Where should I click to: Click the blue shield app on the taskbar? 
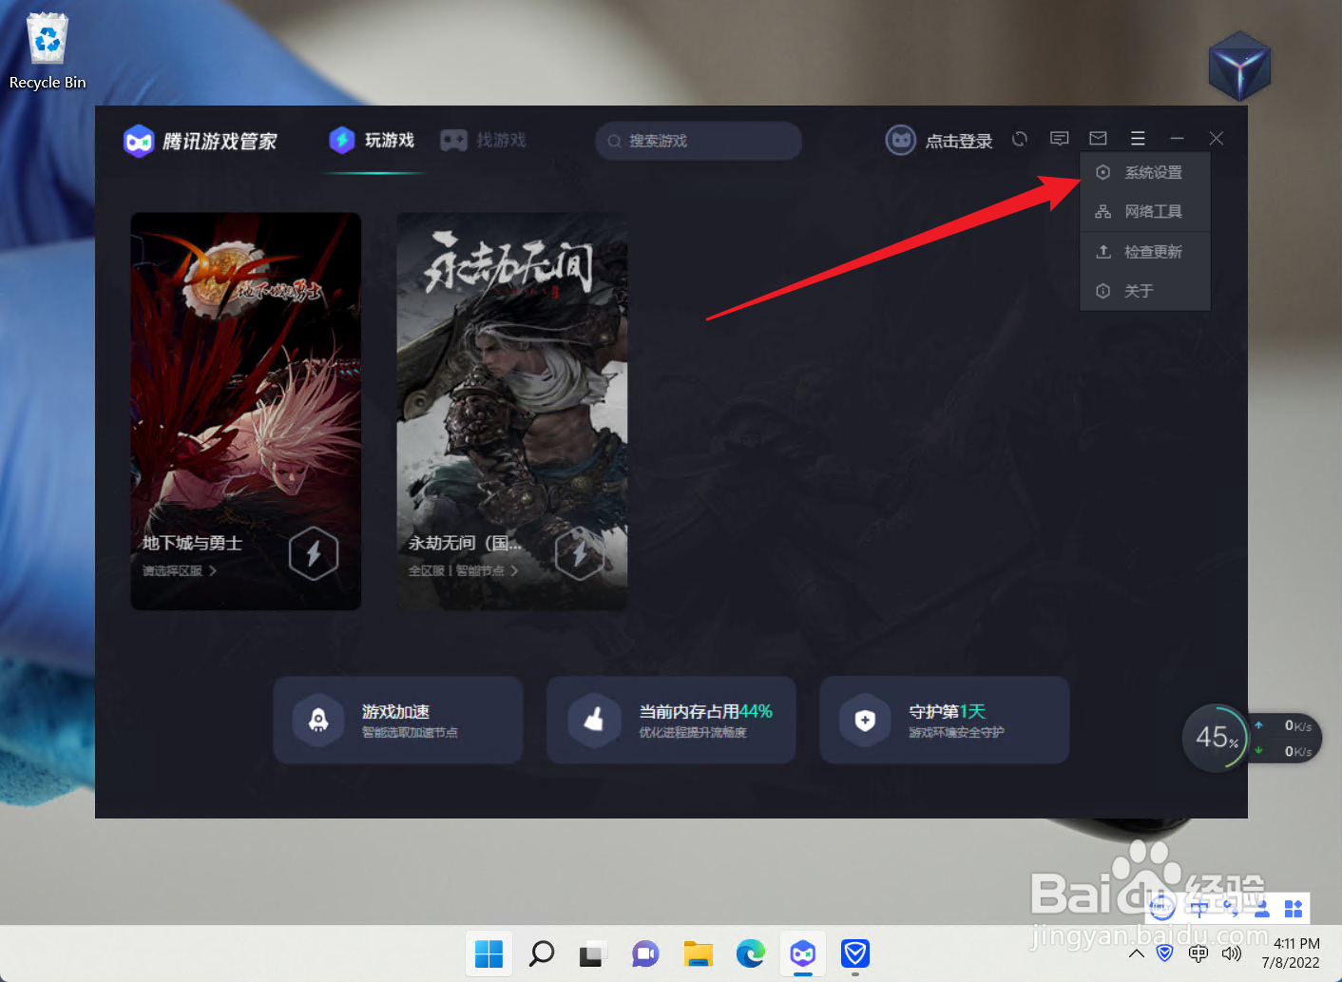[855, 953]
